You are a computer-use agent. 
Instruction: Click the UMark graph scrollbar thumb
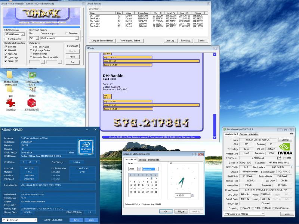coord(215,125)
